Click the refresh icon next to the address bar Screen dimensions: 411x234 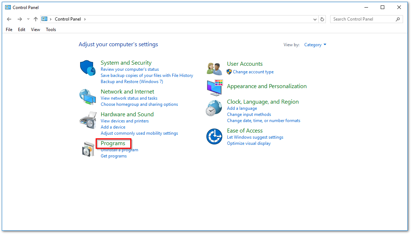322,19
